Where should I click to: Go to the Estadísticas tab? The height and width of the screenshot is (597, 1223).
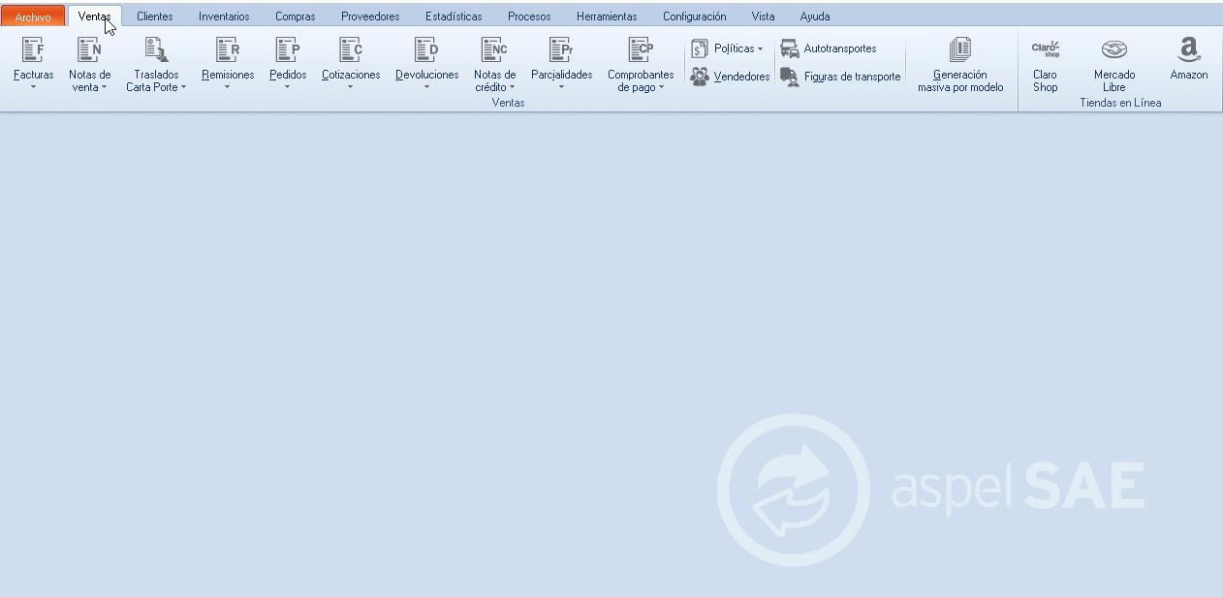point(454,16)
